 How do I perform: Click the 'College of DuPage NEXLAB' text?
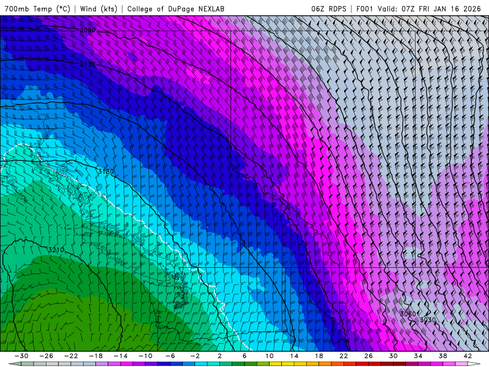click(x=175, y=9)
